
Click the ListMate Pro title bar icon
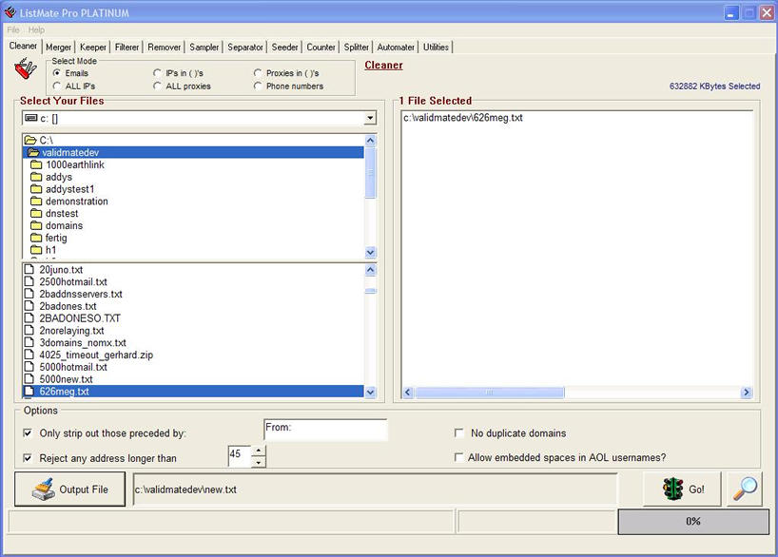pyautogui.click(x=10, y=12)
